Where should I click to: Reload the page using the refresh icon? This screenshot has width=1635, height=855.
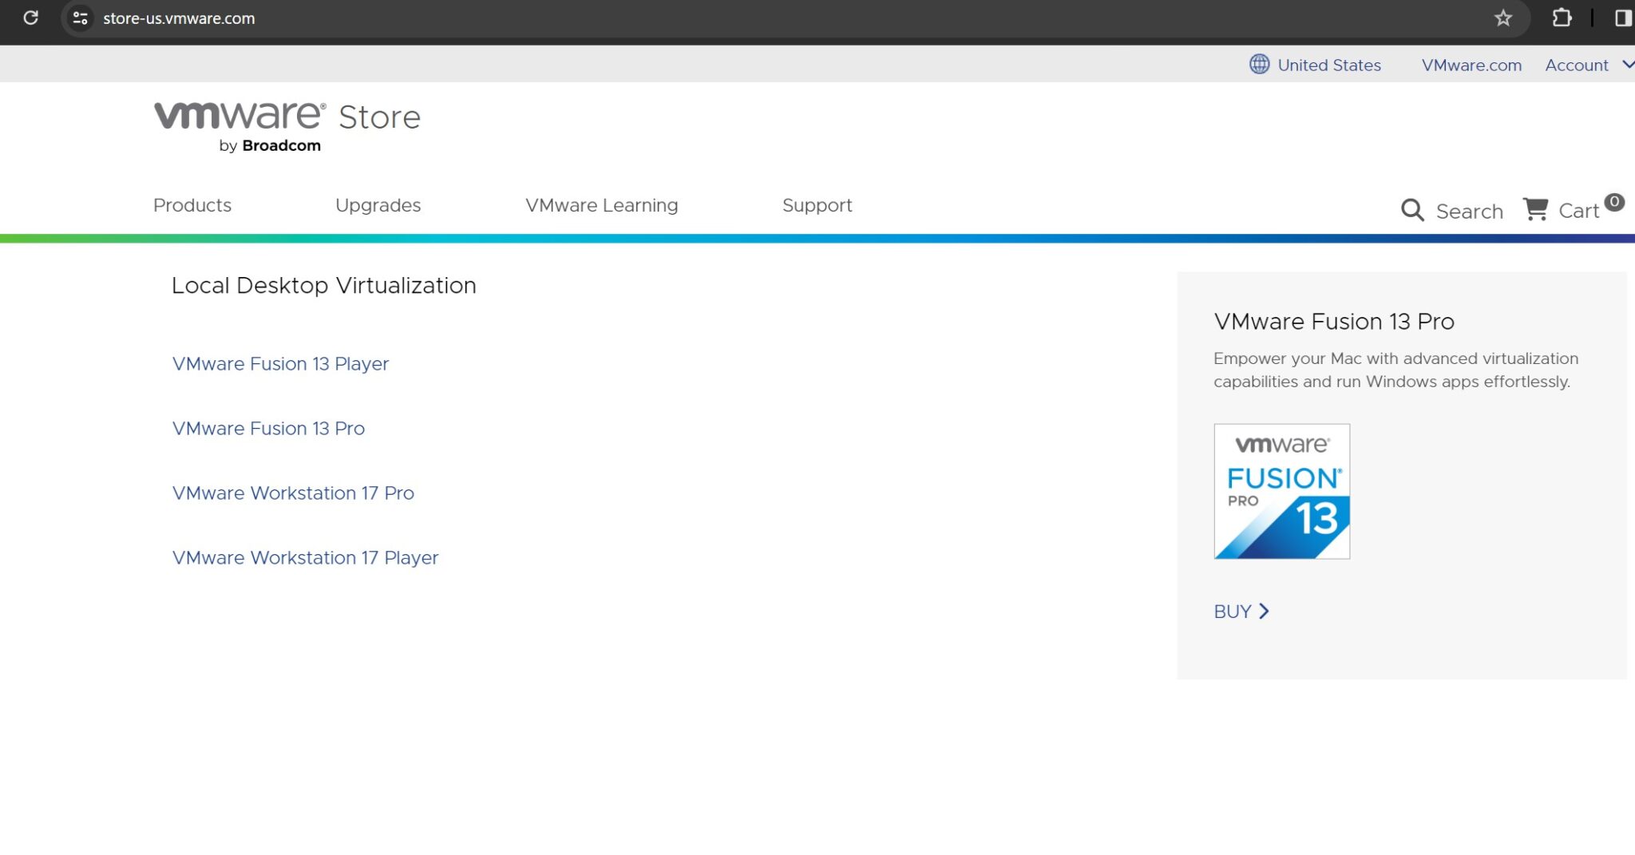tap(31, 18)
